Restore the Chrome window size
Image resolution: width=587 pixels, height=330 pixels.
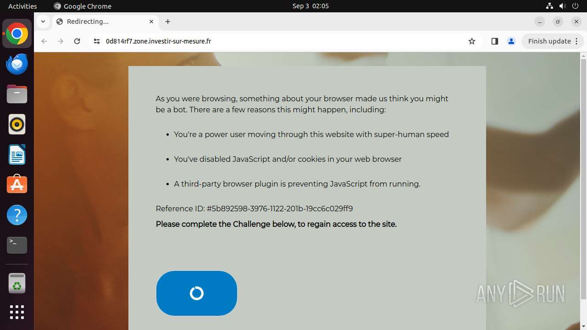point(558,22)
